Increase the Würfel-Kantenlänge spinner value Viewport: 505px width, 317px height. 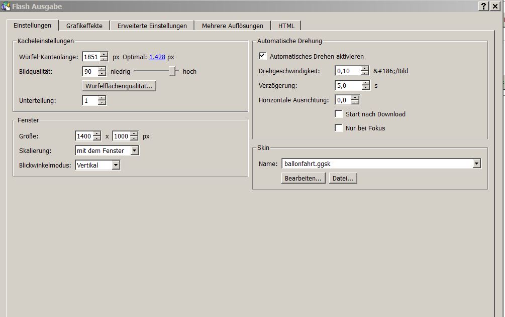[104, 55]
